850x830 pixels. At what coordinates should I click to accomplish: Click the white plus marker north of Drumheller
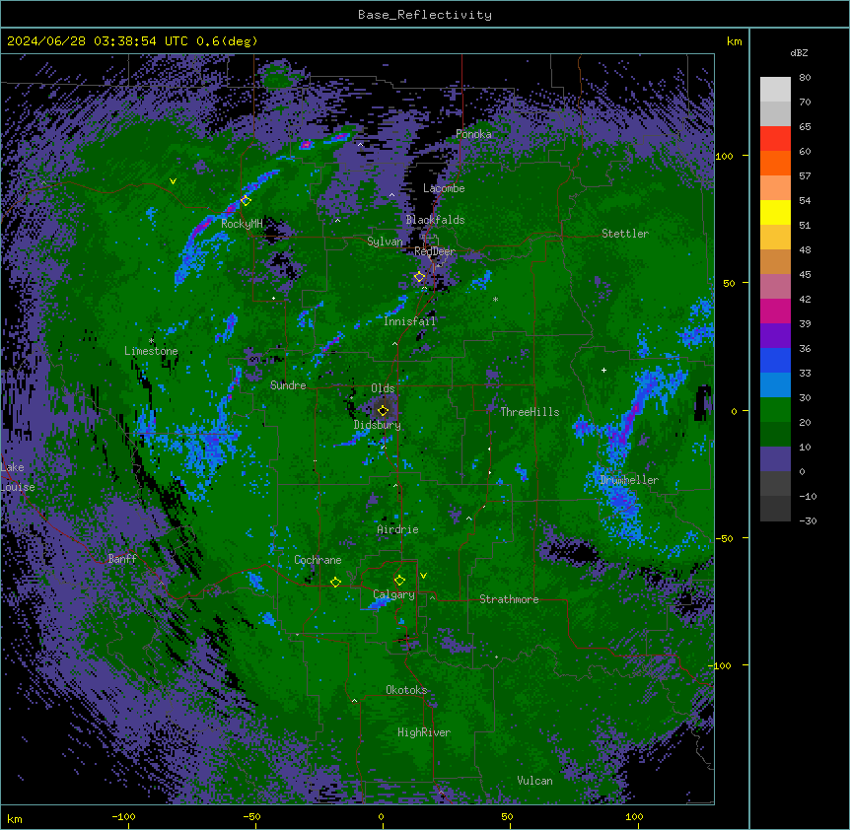[603, 370]
